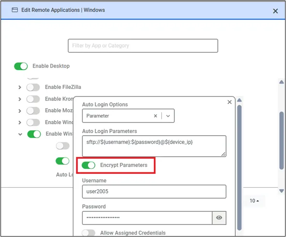Toggle the Enable Kron switch
Image resolution: width=286 pixels, height=237 pixels.
pyautogui.click(x=33, y=99)
